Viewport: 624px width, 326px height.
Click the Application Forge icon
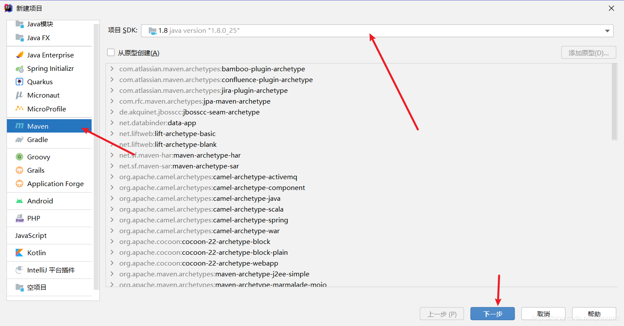pos(19,184)
